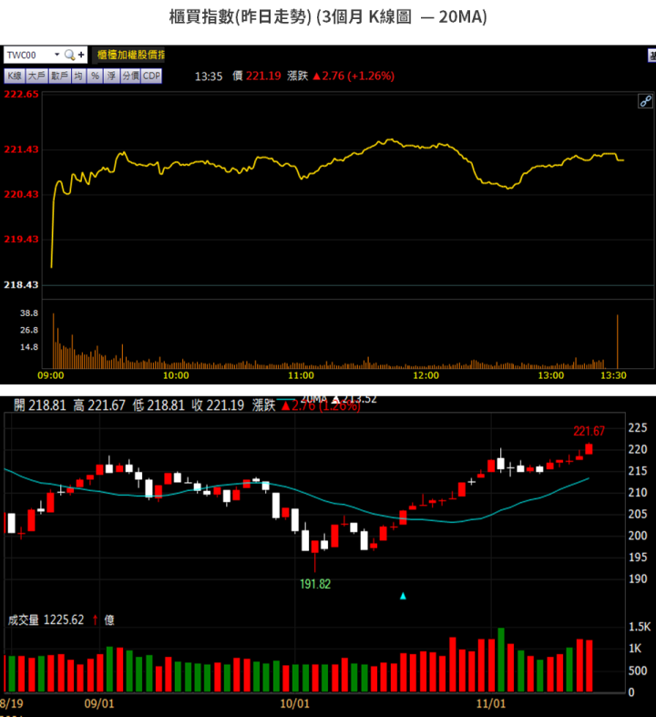Image resolution: width=656 pixels, height=717 pixels.
Task: Click the change value ▲2.76 (+1.26%)
Action: pos(354,76)
